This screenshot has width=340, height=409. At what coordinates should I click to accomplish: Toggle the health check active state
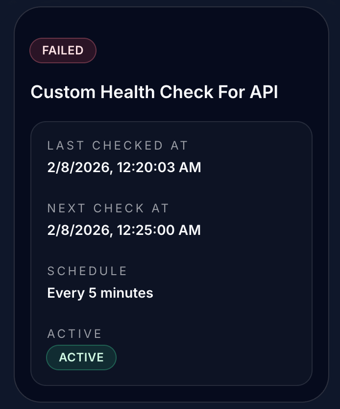pyautogui.click(x=81, y=357)
